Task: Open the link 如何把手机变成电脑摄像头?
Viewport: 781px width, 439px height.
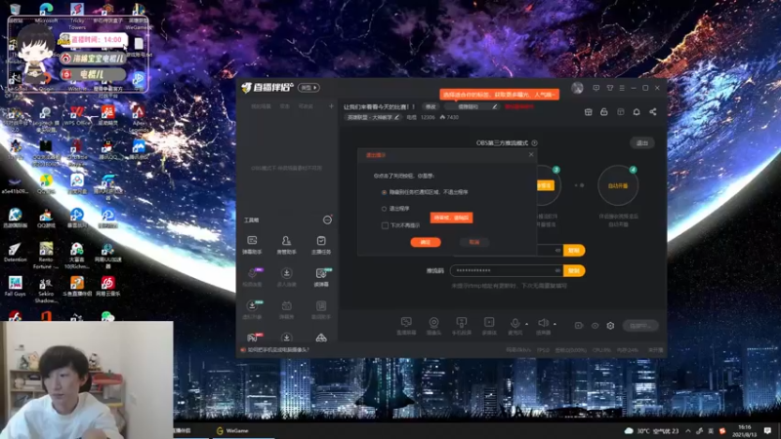Action: (278, 350)
